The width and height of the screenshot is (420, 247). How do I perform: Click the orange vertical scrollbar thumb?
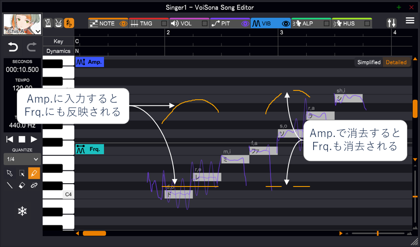pos(415,109)
